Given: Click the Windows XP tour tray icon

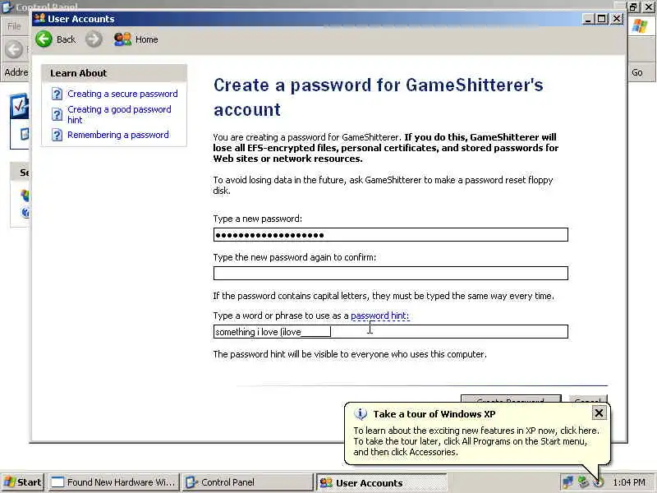Looking at the screenshot, I should tap(599, 482).
